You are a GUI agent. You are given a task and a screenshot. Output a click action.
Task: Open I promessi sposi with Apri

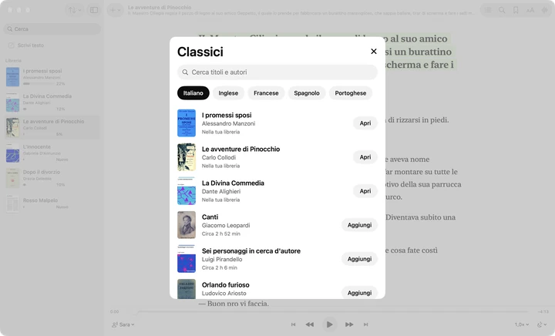365,123
